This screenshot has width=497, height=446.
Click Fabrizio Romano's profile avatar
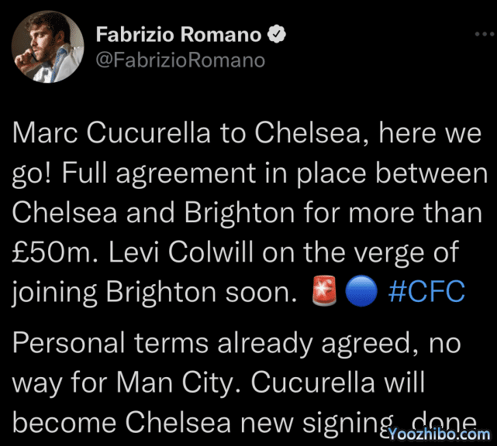coord(45,48)
